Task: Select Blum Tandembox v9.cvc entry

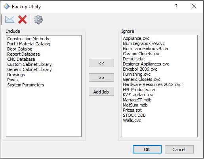Action: (146, 49)
